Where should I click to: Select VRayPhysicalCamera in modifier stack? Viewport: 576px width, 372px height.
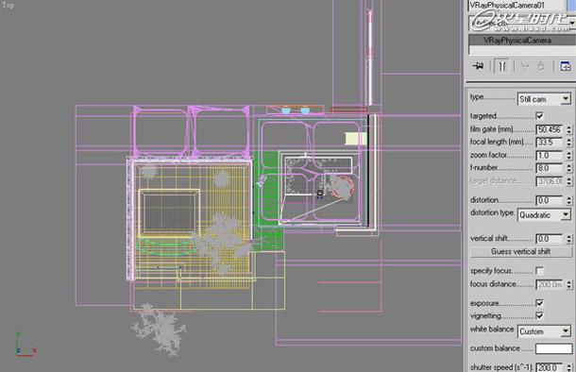[521, 40]
